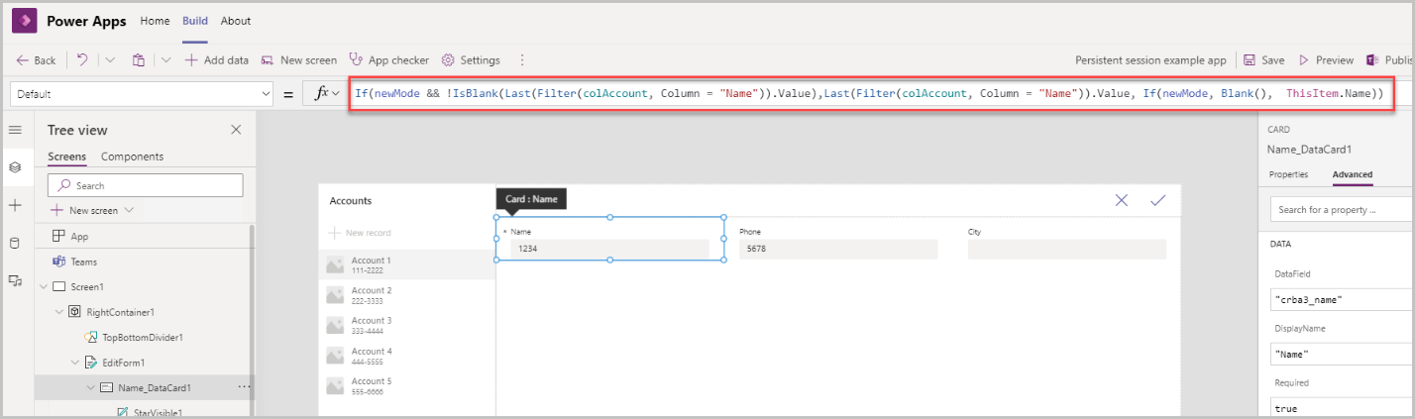Click the Undo icon in toolbar
This screenshot has width=1415, height=419.
pos(82,60)
